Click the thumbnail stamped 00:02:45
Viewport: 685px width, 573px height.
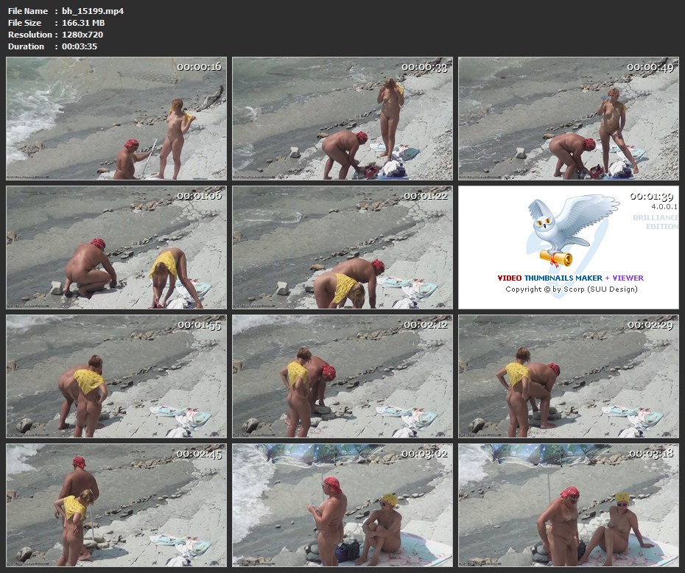coord(116,505)
